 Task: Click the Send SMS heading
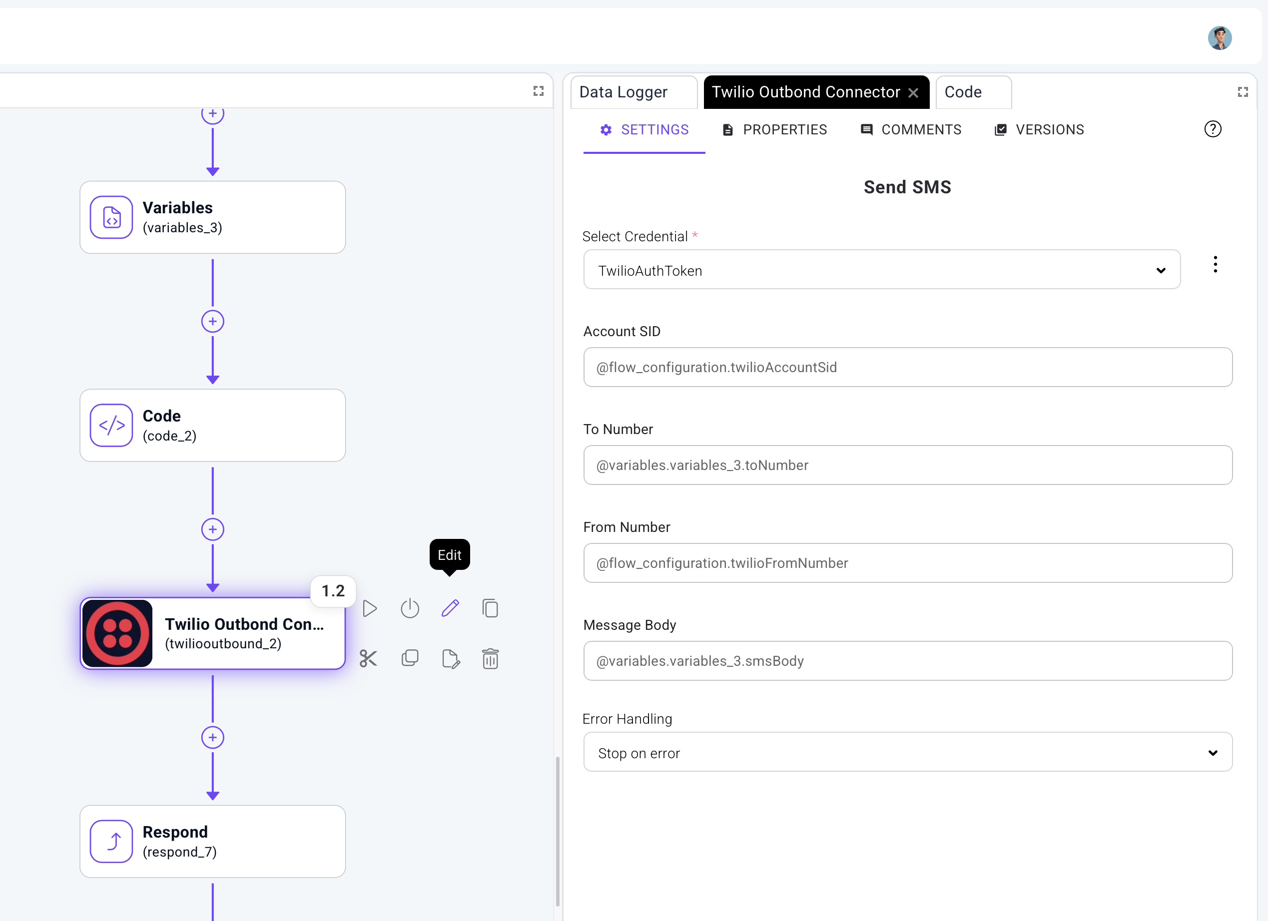pos(907,187)
